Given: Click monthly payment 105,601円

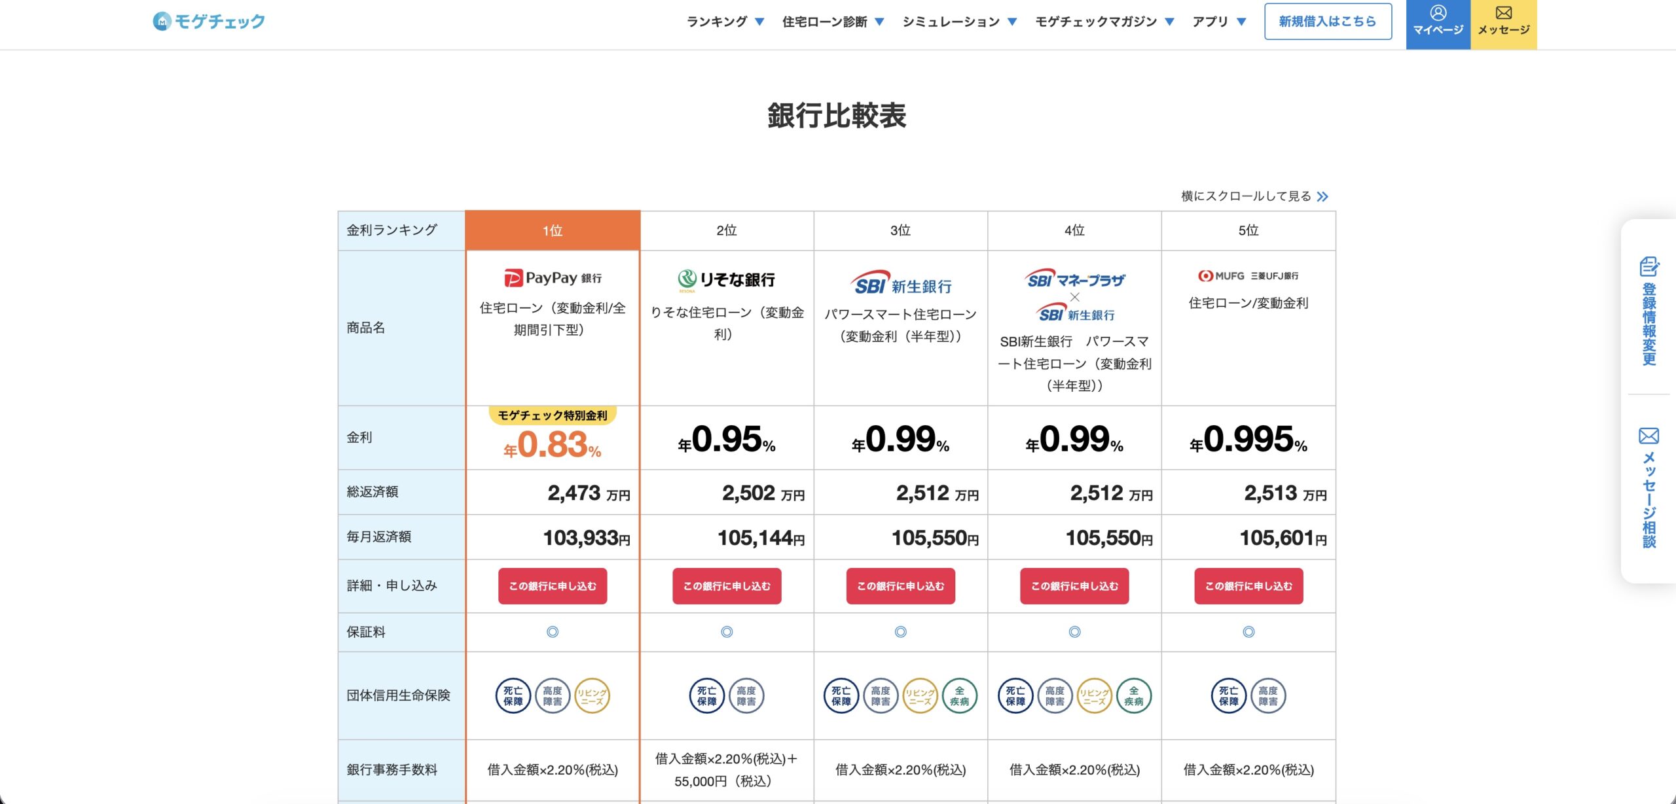Looking at the screenshot, I should click(1283, 538).
